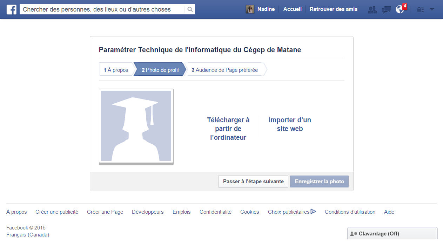Open the messages icon
443x247 pixels.
(x=386, y=10)
